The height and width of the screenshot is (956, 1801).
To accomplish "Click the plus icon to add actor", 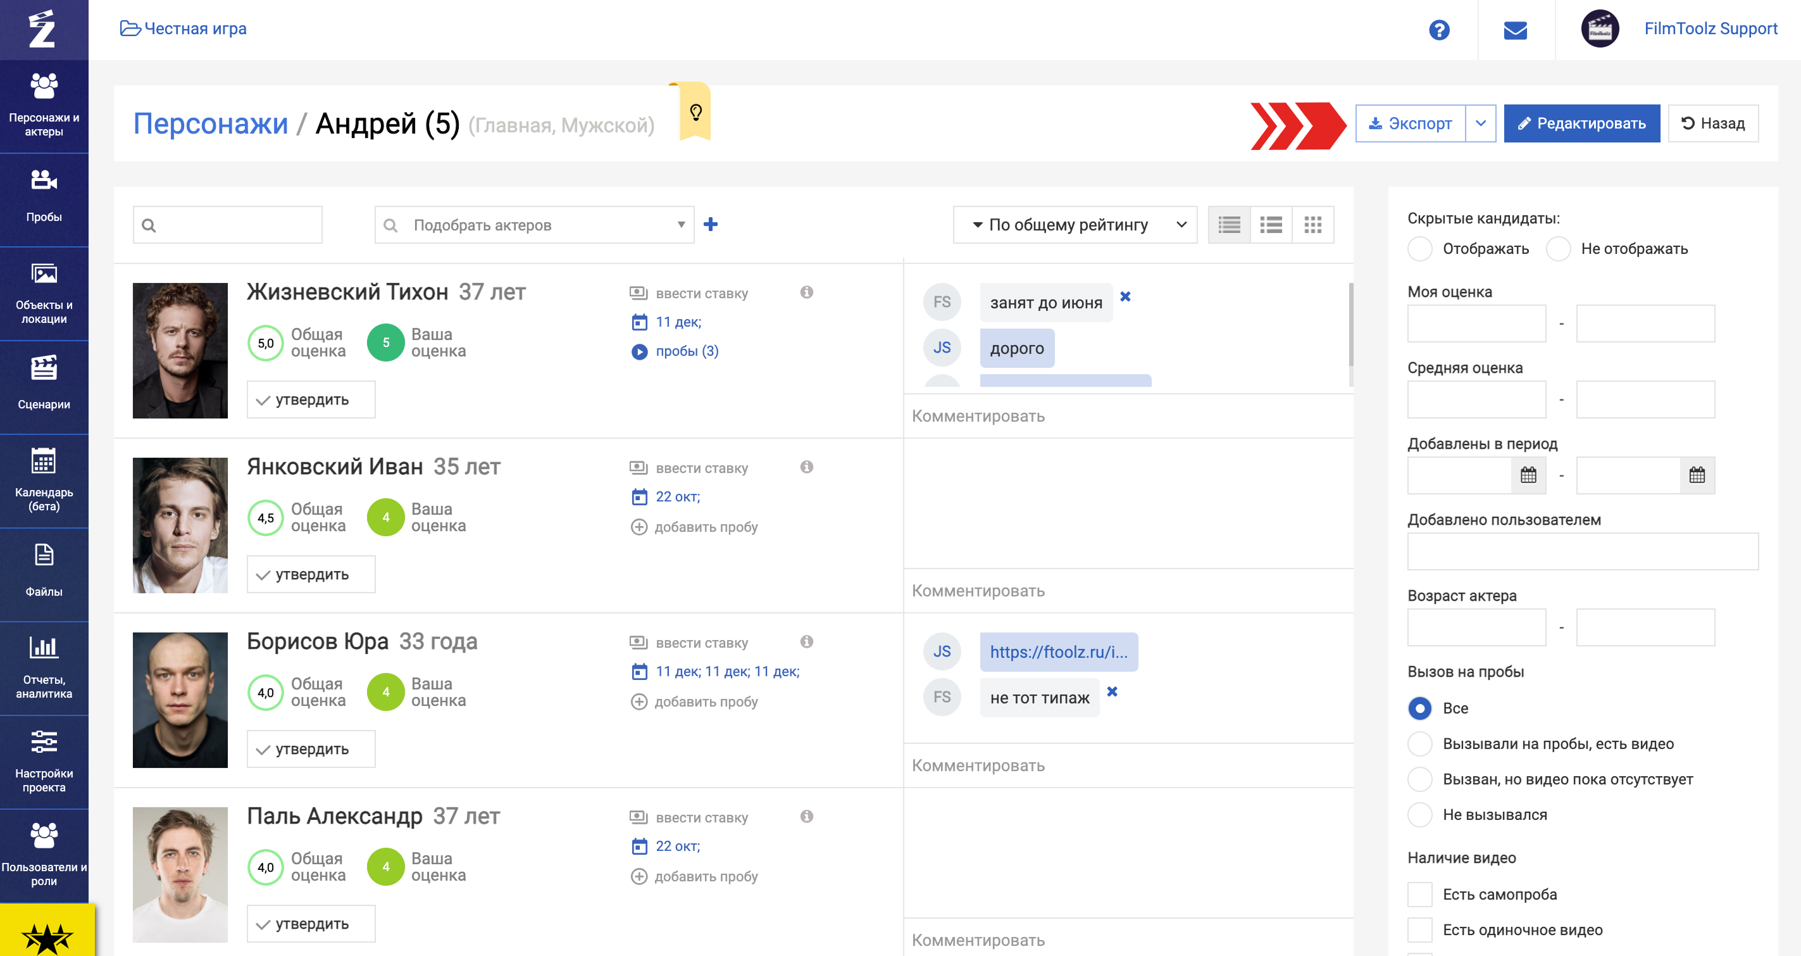I will (x=710, y=225).
